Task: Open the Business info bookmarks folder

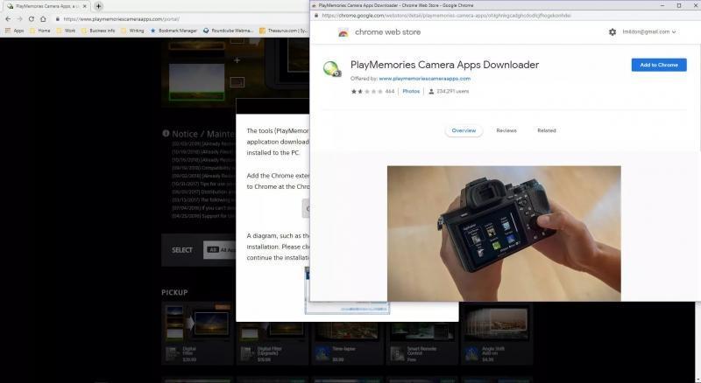Action: click(97, 31)
